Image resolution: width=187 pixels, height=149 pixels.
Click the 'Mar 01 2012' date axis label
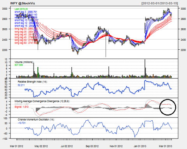16,146
